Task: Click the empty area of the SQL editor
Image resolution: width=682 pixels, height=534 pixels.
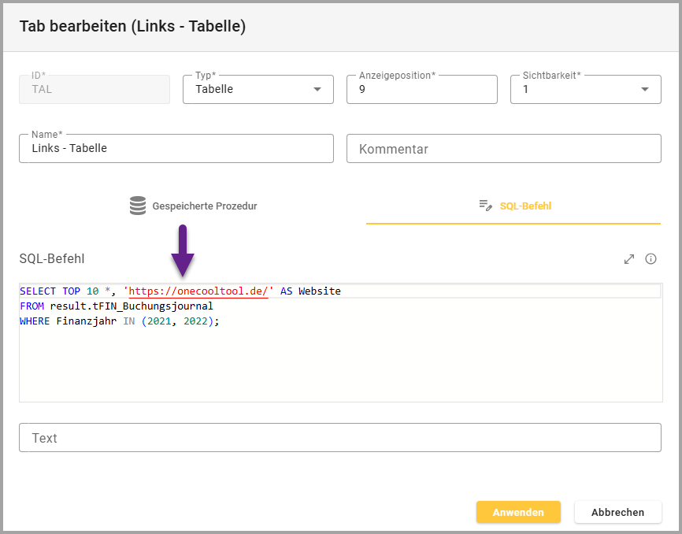Action: coord(339,366)
